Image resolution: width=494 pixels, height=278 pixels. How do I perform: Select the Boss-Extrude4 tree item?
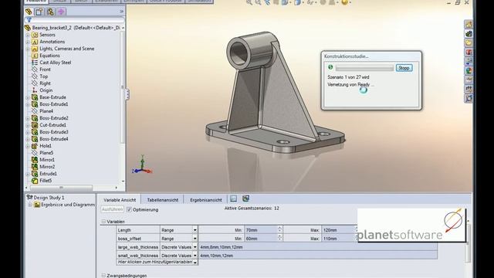point(54,139)
